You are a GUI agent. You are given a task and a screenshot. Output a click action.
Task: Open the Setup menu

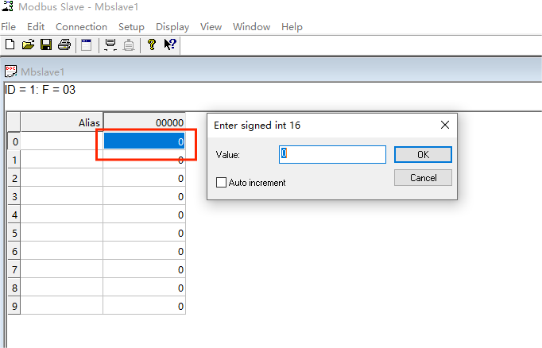point(131,26)
